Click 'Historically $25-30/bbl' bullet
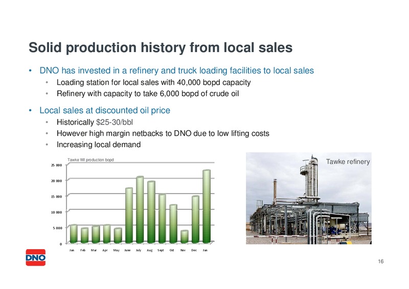409x289 pixels. pyautogui.click(x=95, y=122)
